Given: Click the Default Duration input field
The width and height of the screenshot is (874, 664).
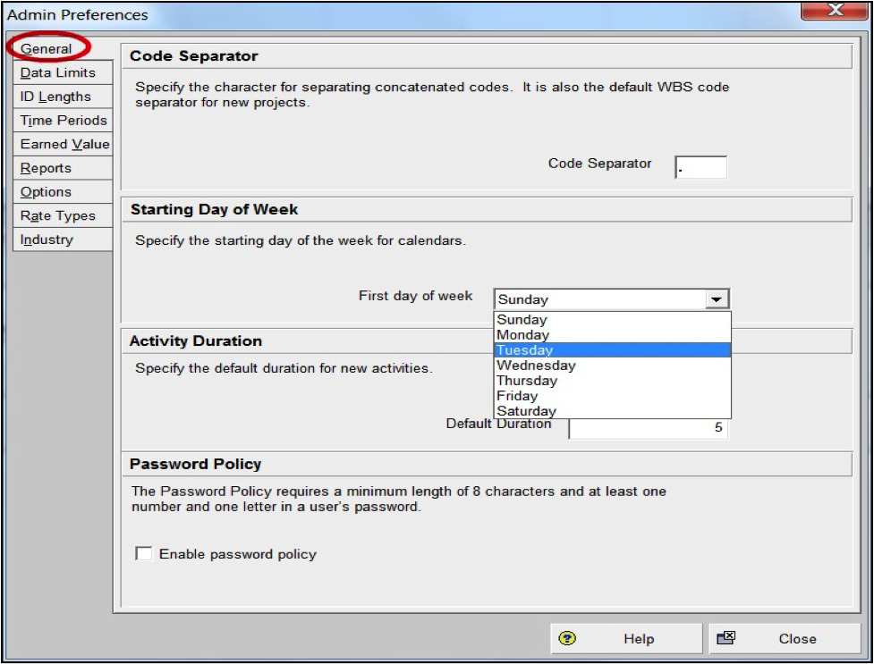Looking at the screenshot, I should pos(649,427).
